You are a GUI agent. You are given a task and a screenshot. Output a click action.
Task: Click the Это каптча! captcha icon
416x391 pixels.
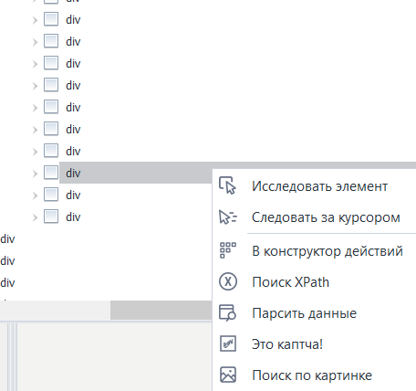[228, 343]
